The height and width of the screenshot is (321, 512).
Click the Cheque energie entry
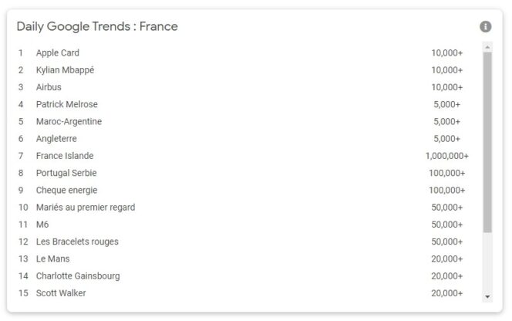coord(67,190)
